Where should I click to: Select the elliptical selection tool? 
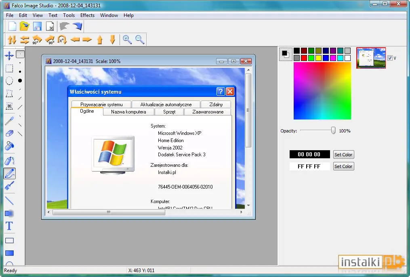(x=9, y=81)
